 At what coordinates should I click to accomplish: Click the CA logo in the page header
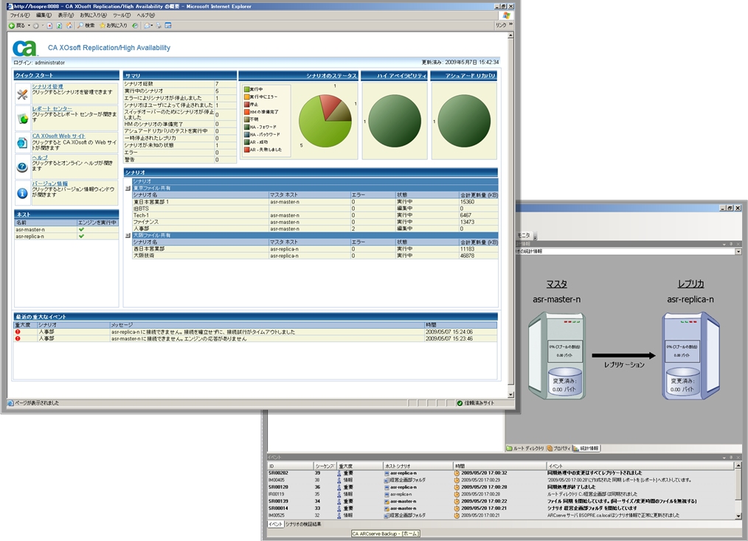click(25, 48)
